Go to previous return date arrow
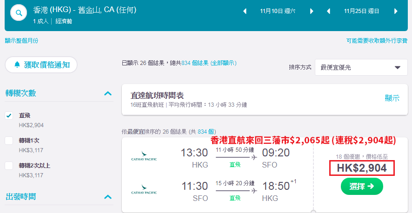412x213 pixels. click(328, 11)
